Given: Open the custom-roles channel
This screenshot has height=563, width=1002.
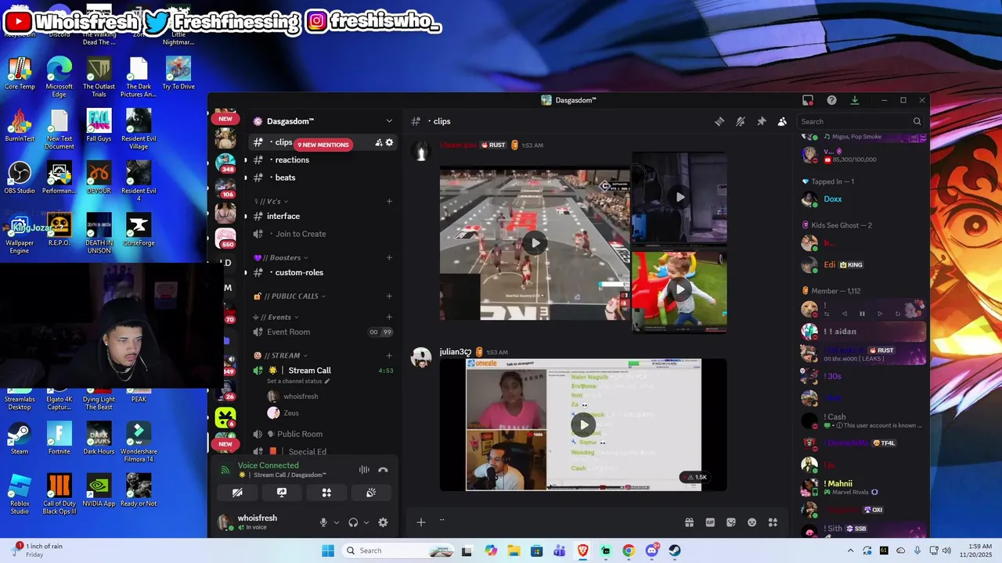Looking at the screenshot, I should (x=323, y=272).
